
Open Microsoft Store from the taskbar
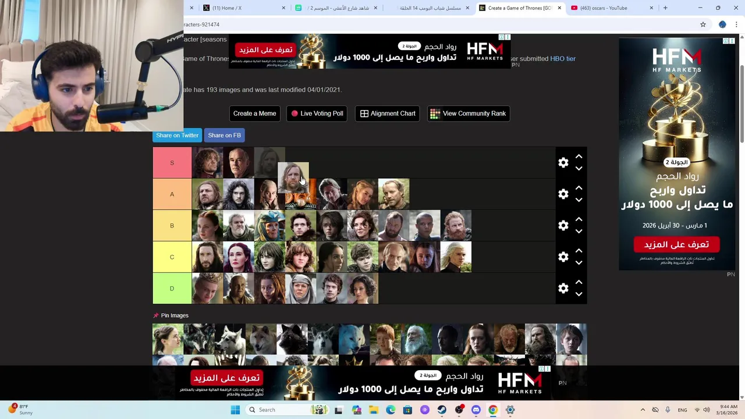pos(407,410)
